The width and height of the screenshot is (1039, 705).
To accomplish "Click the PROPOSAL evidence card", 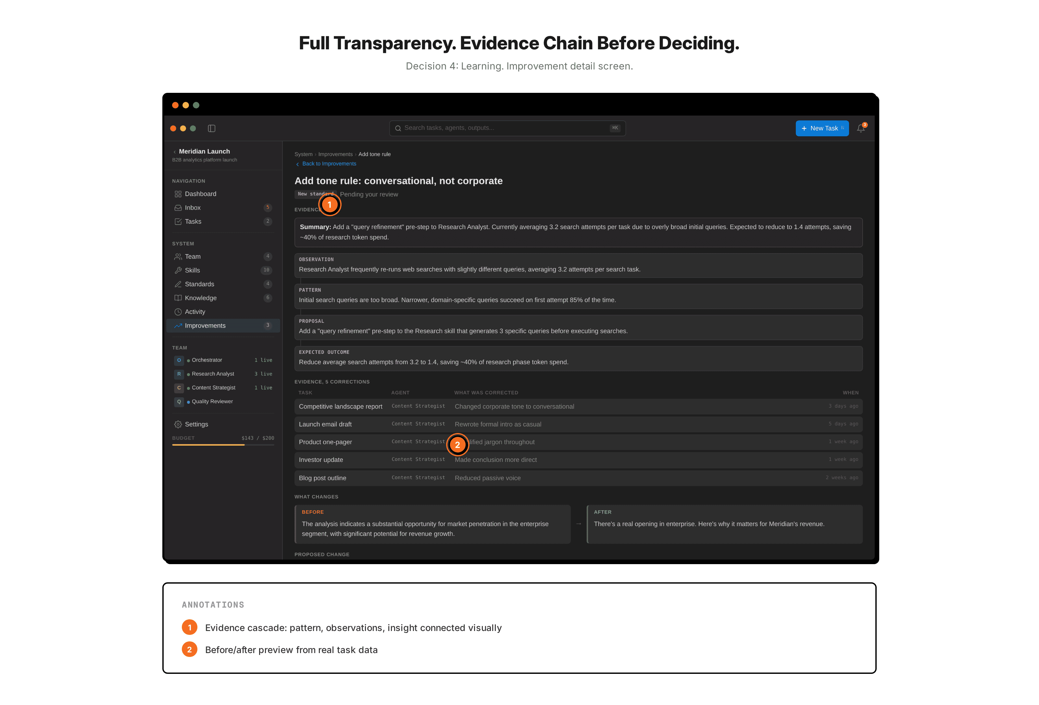I will click(x=578, y=327).
